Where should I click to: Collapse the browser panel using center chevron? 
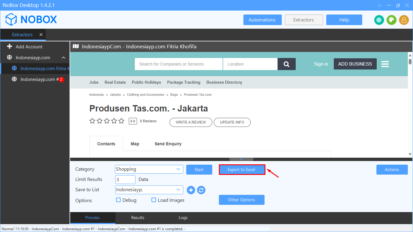pyautogui.click(x=241, y=159)
